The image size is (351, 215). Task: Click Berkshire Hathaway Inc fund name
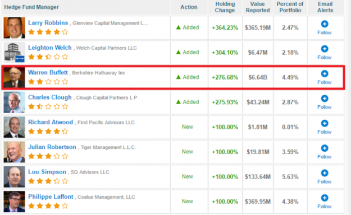pyautogui.click(x=98, y=73)
